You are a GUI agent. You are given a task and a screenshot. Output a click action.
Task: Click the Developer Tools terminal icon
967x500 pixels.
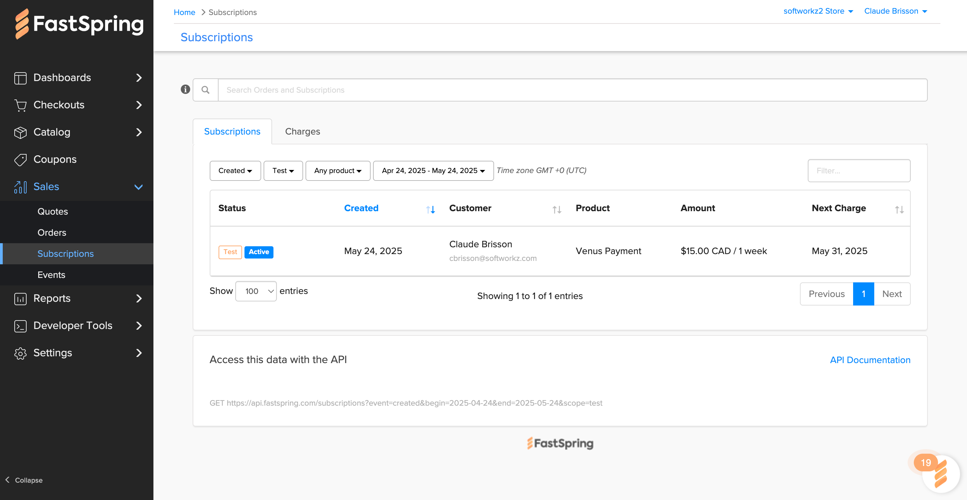click(20, 326)
